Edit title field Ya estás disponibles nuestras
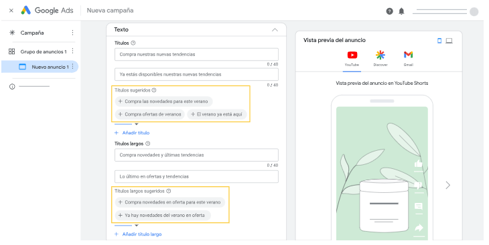This screenshot has width=489, height=245. tap(196, 74)
